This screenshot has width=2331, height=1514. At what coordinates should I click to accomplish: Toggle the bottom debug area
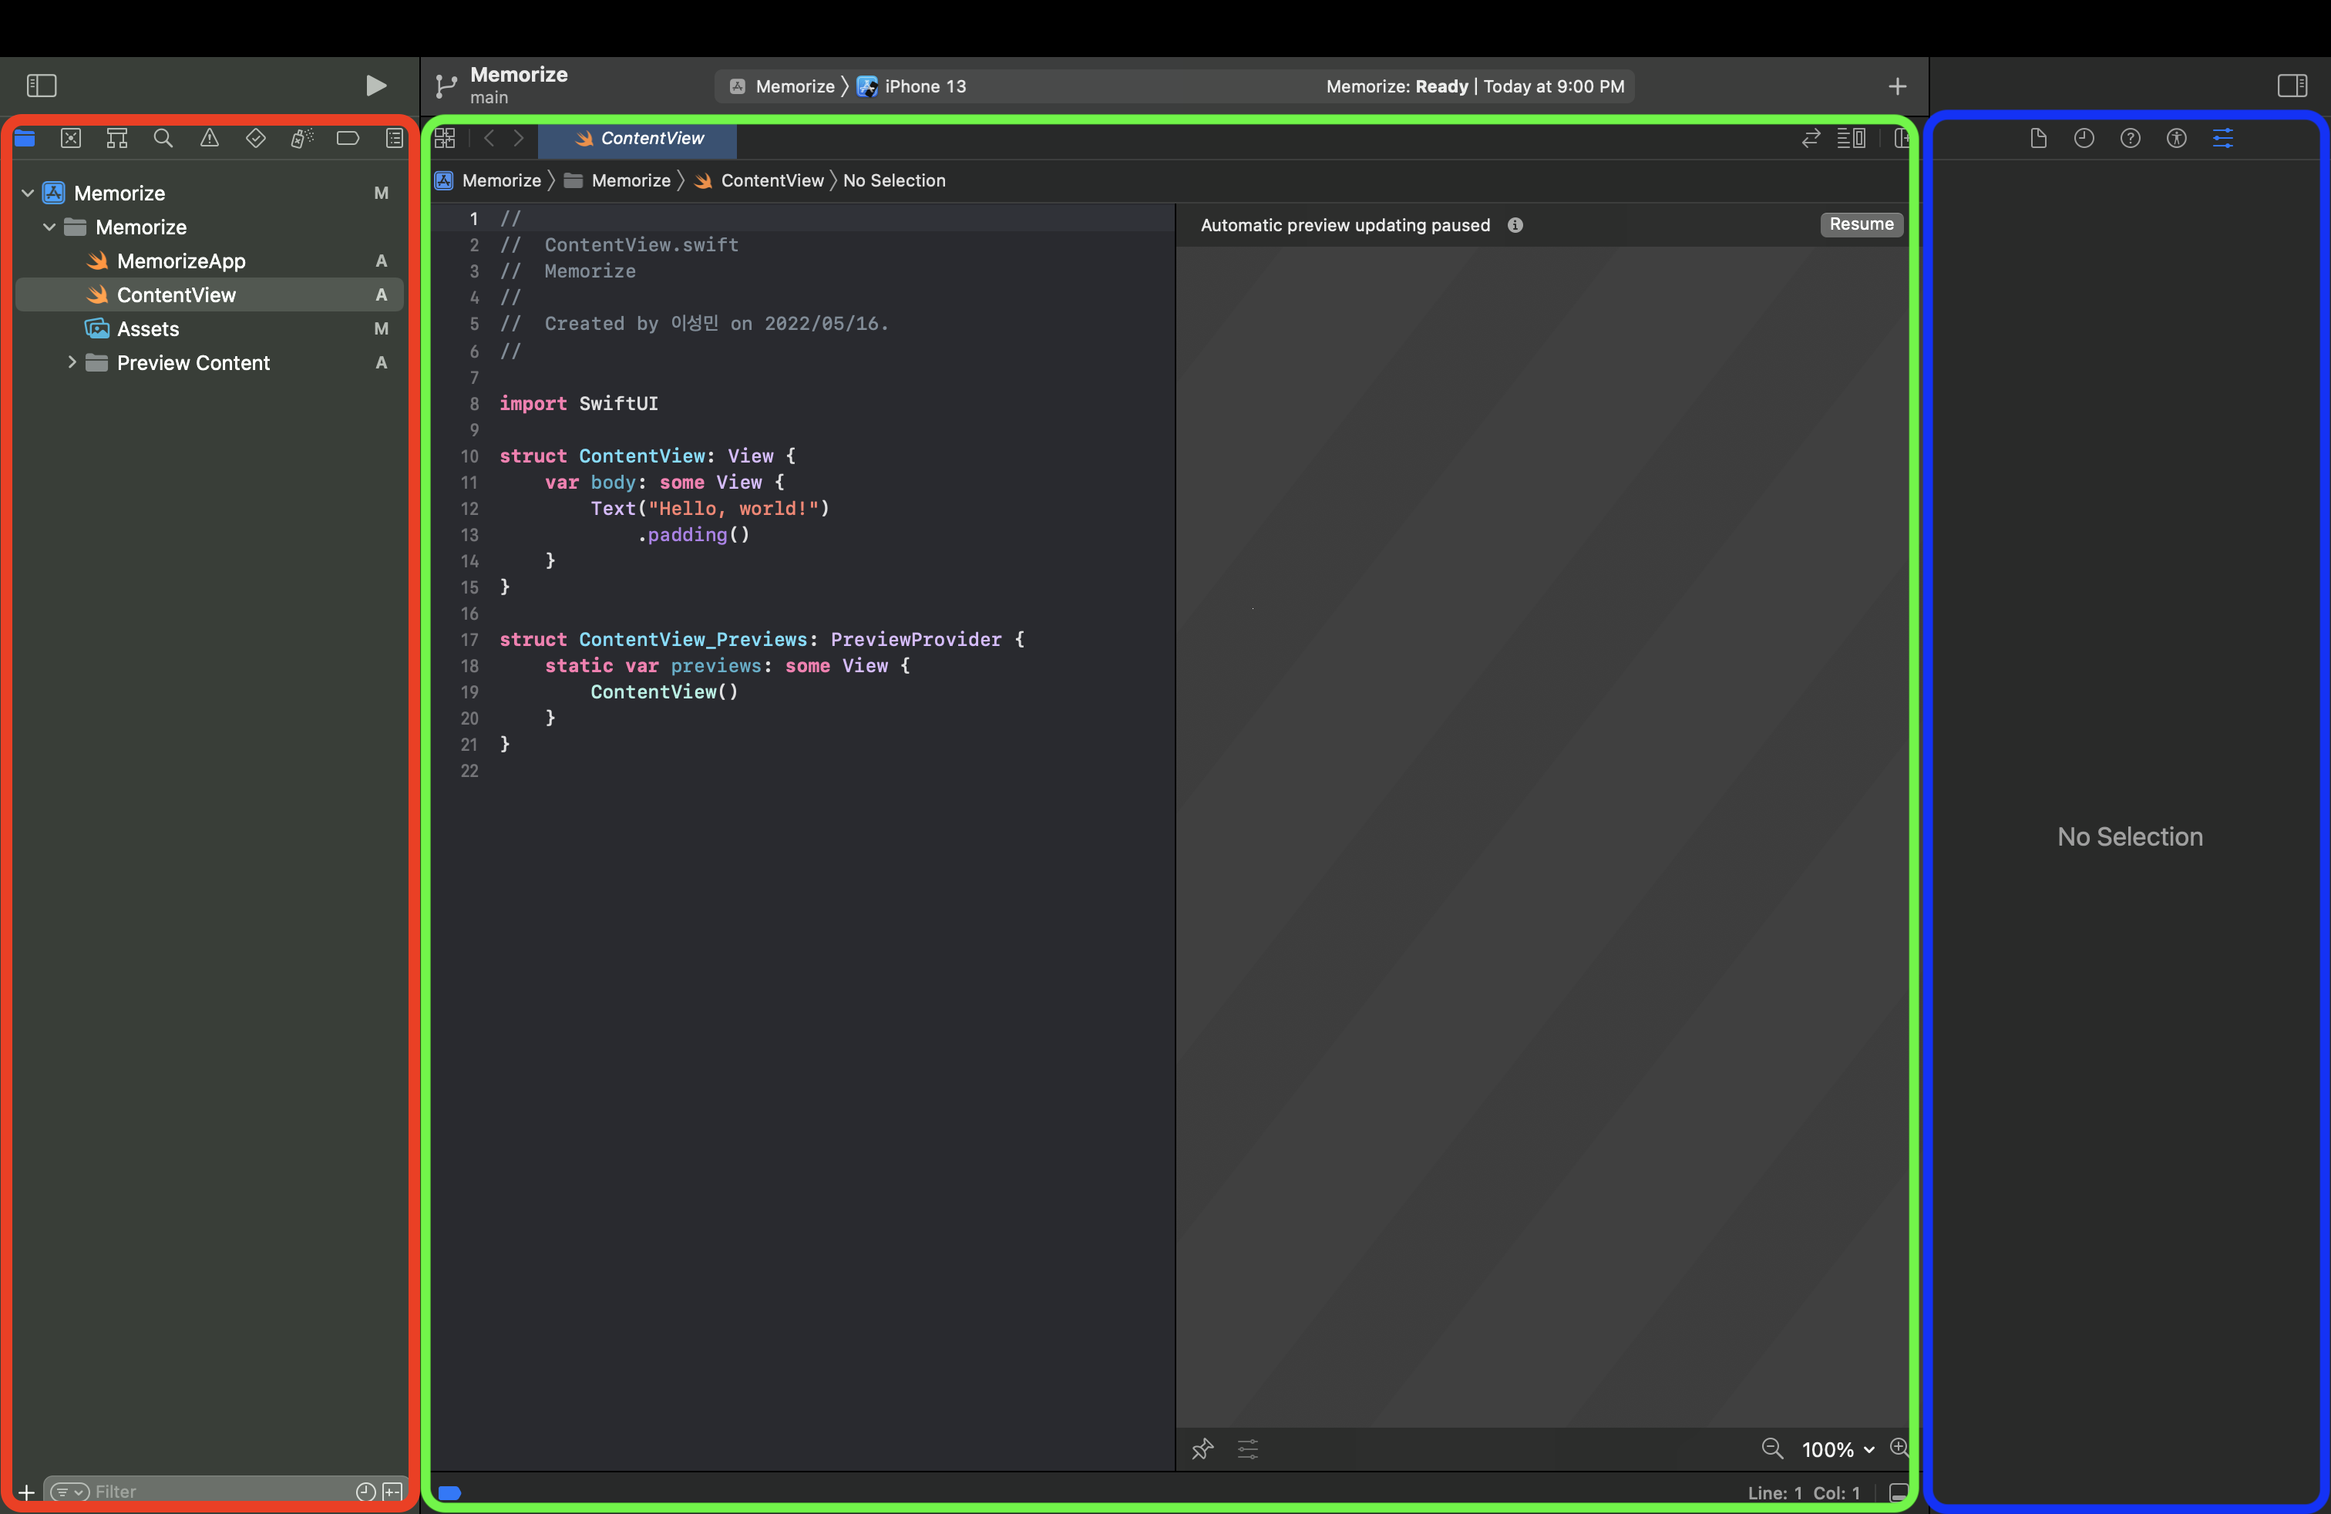pos(1898,1492)
